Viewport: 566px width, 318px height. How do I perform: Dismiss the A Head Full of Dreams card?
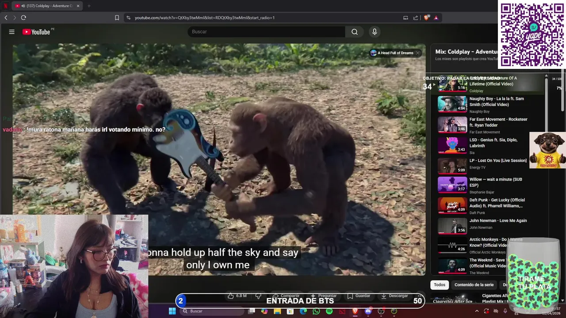click(x=417, y=53)
